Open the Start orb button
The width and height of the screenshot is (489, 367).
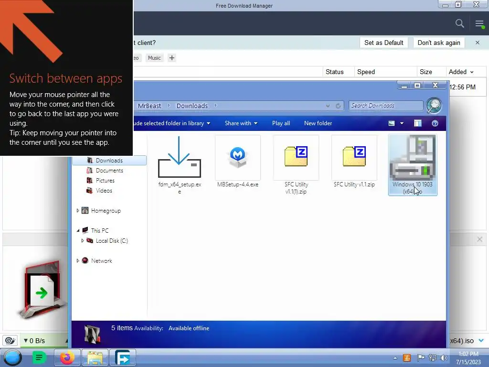pyautogui.click(x=12, y=358)
